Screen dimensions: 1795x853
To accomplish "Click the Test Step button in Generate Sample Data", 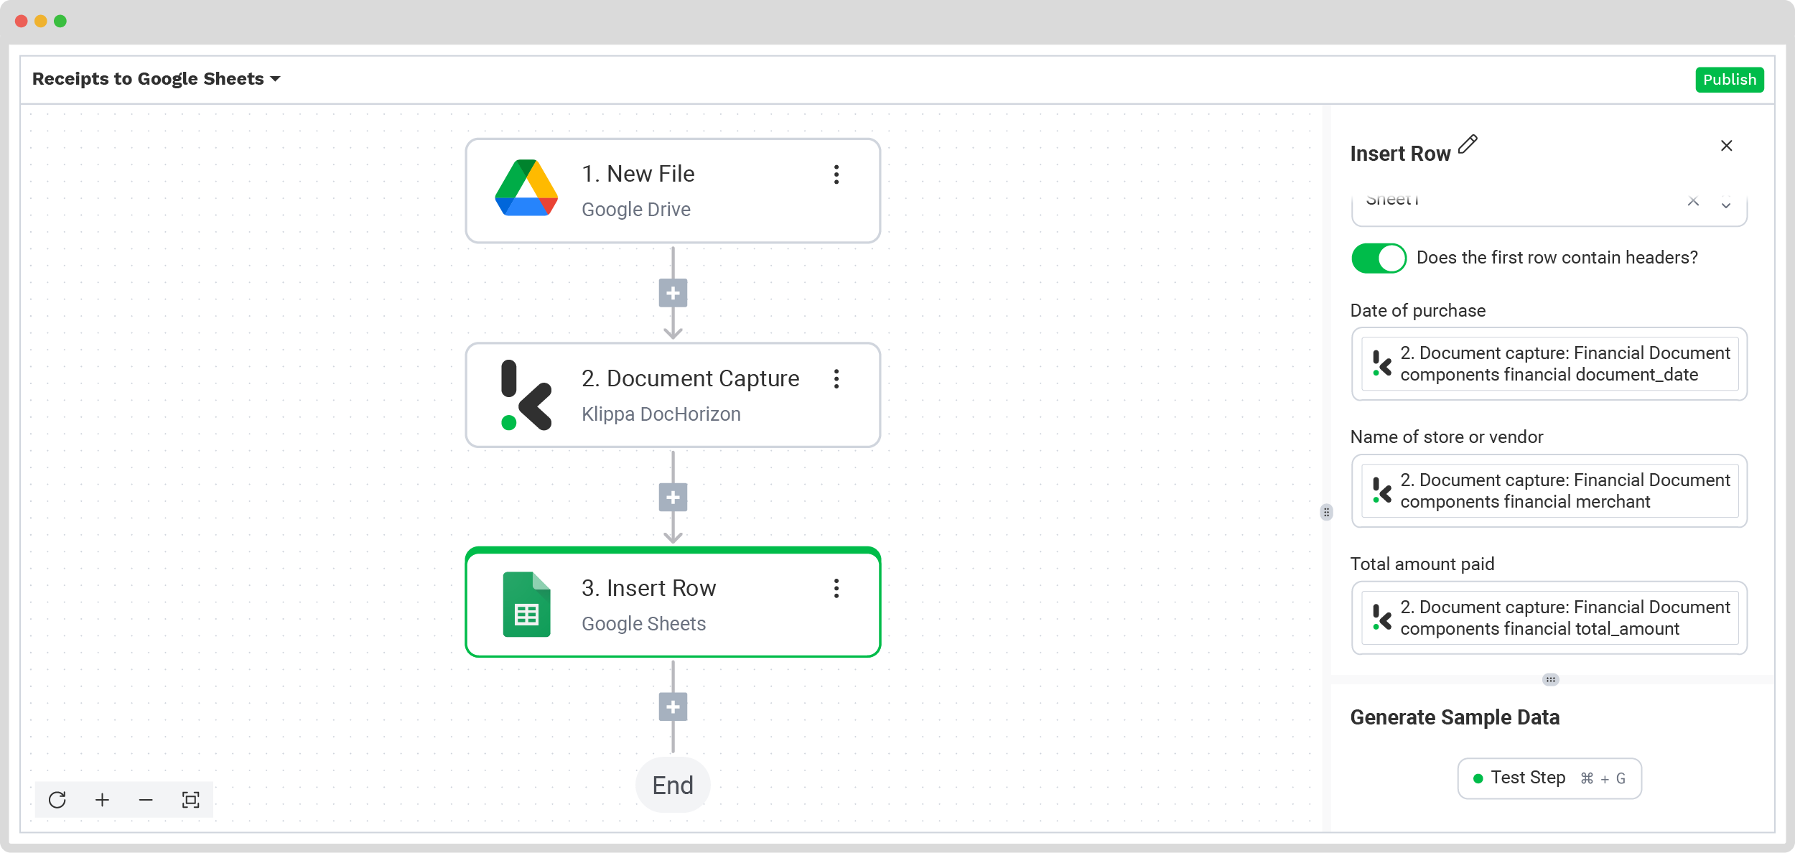I will [x=1549, y=778].
